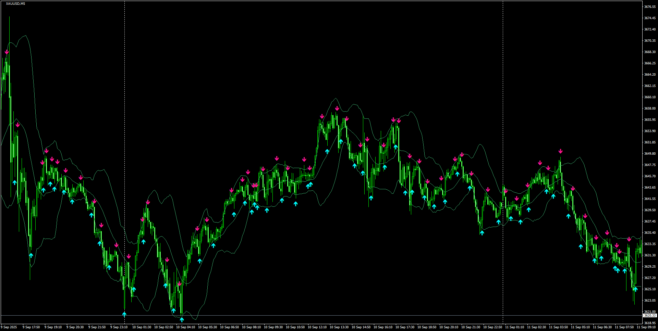Select the 3670.35 price axis value

[x=650, y=41]
